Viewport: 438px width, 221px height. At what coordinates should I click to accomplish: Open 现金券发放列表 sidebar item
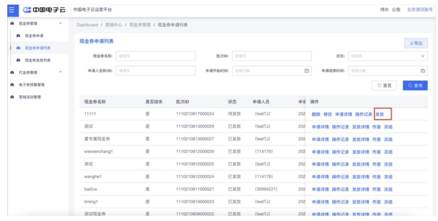tap(38, 60)
